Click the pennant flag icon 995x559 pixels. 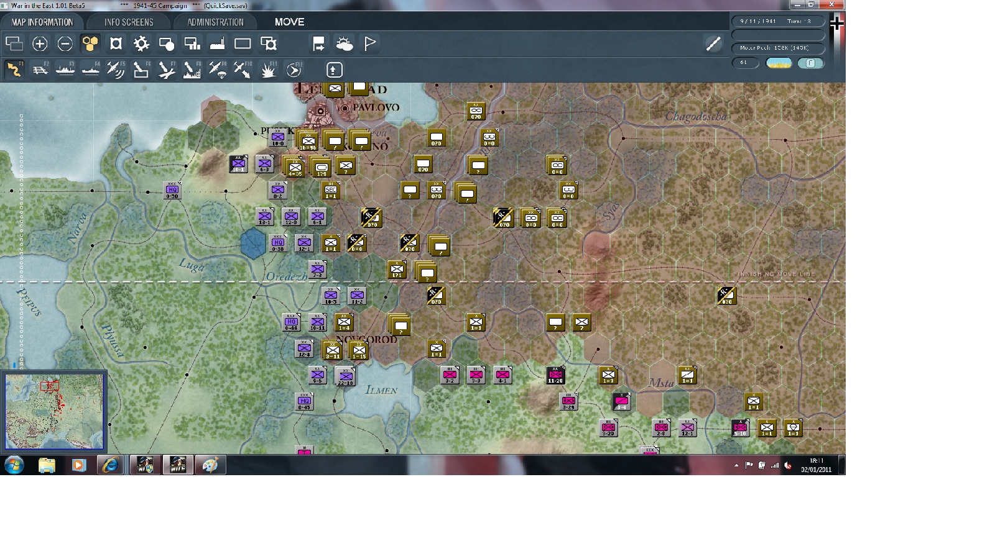pyautogui.click(x=370, y=43)
